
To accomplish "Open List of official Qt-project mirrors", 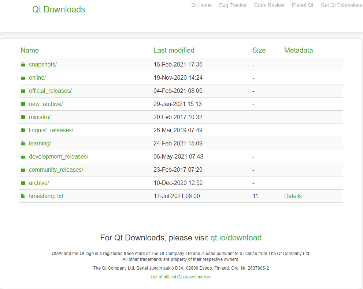I will click(x=181, y=277).
